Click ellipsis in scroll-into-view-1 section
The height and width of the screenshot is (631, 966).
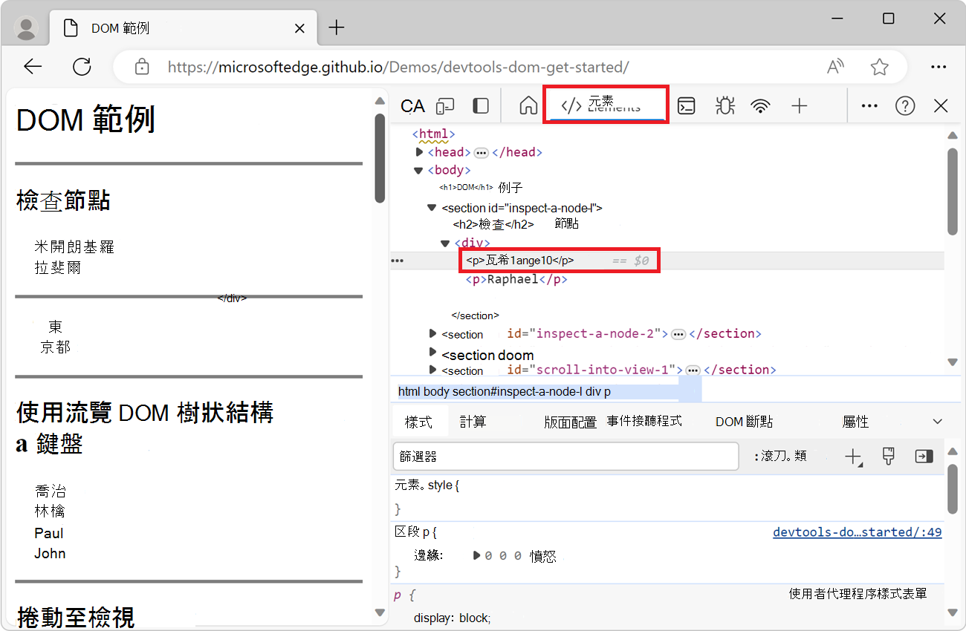point(693,370)
